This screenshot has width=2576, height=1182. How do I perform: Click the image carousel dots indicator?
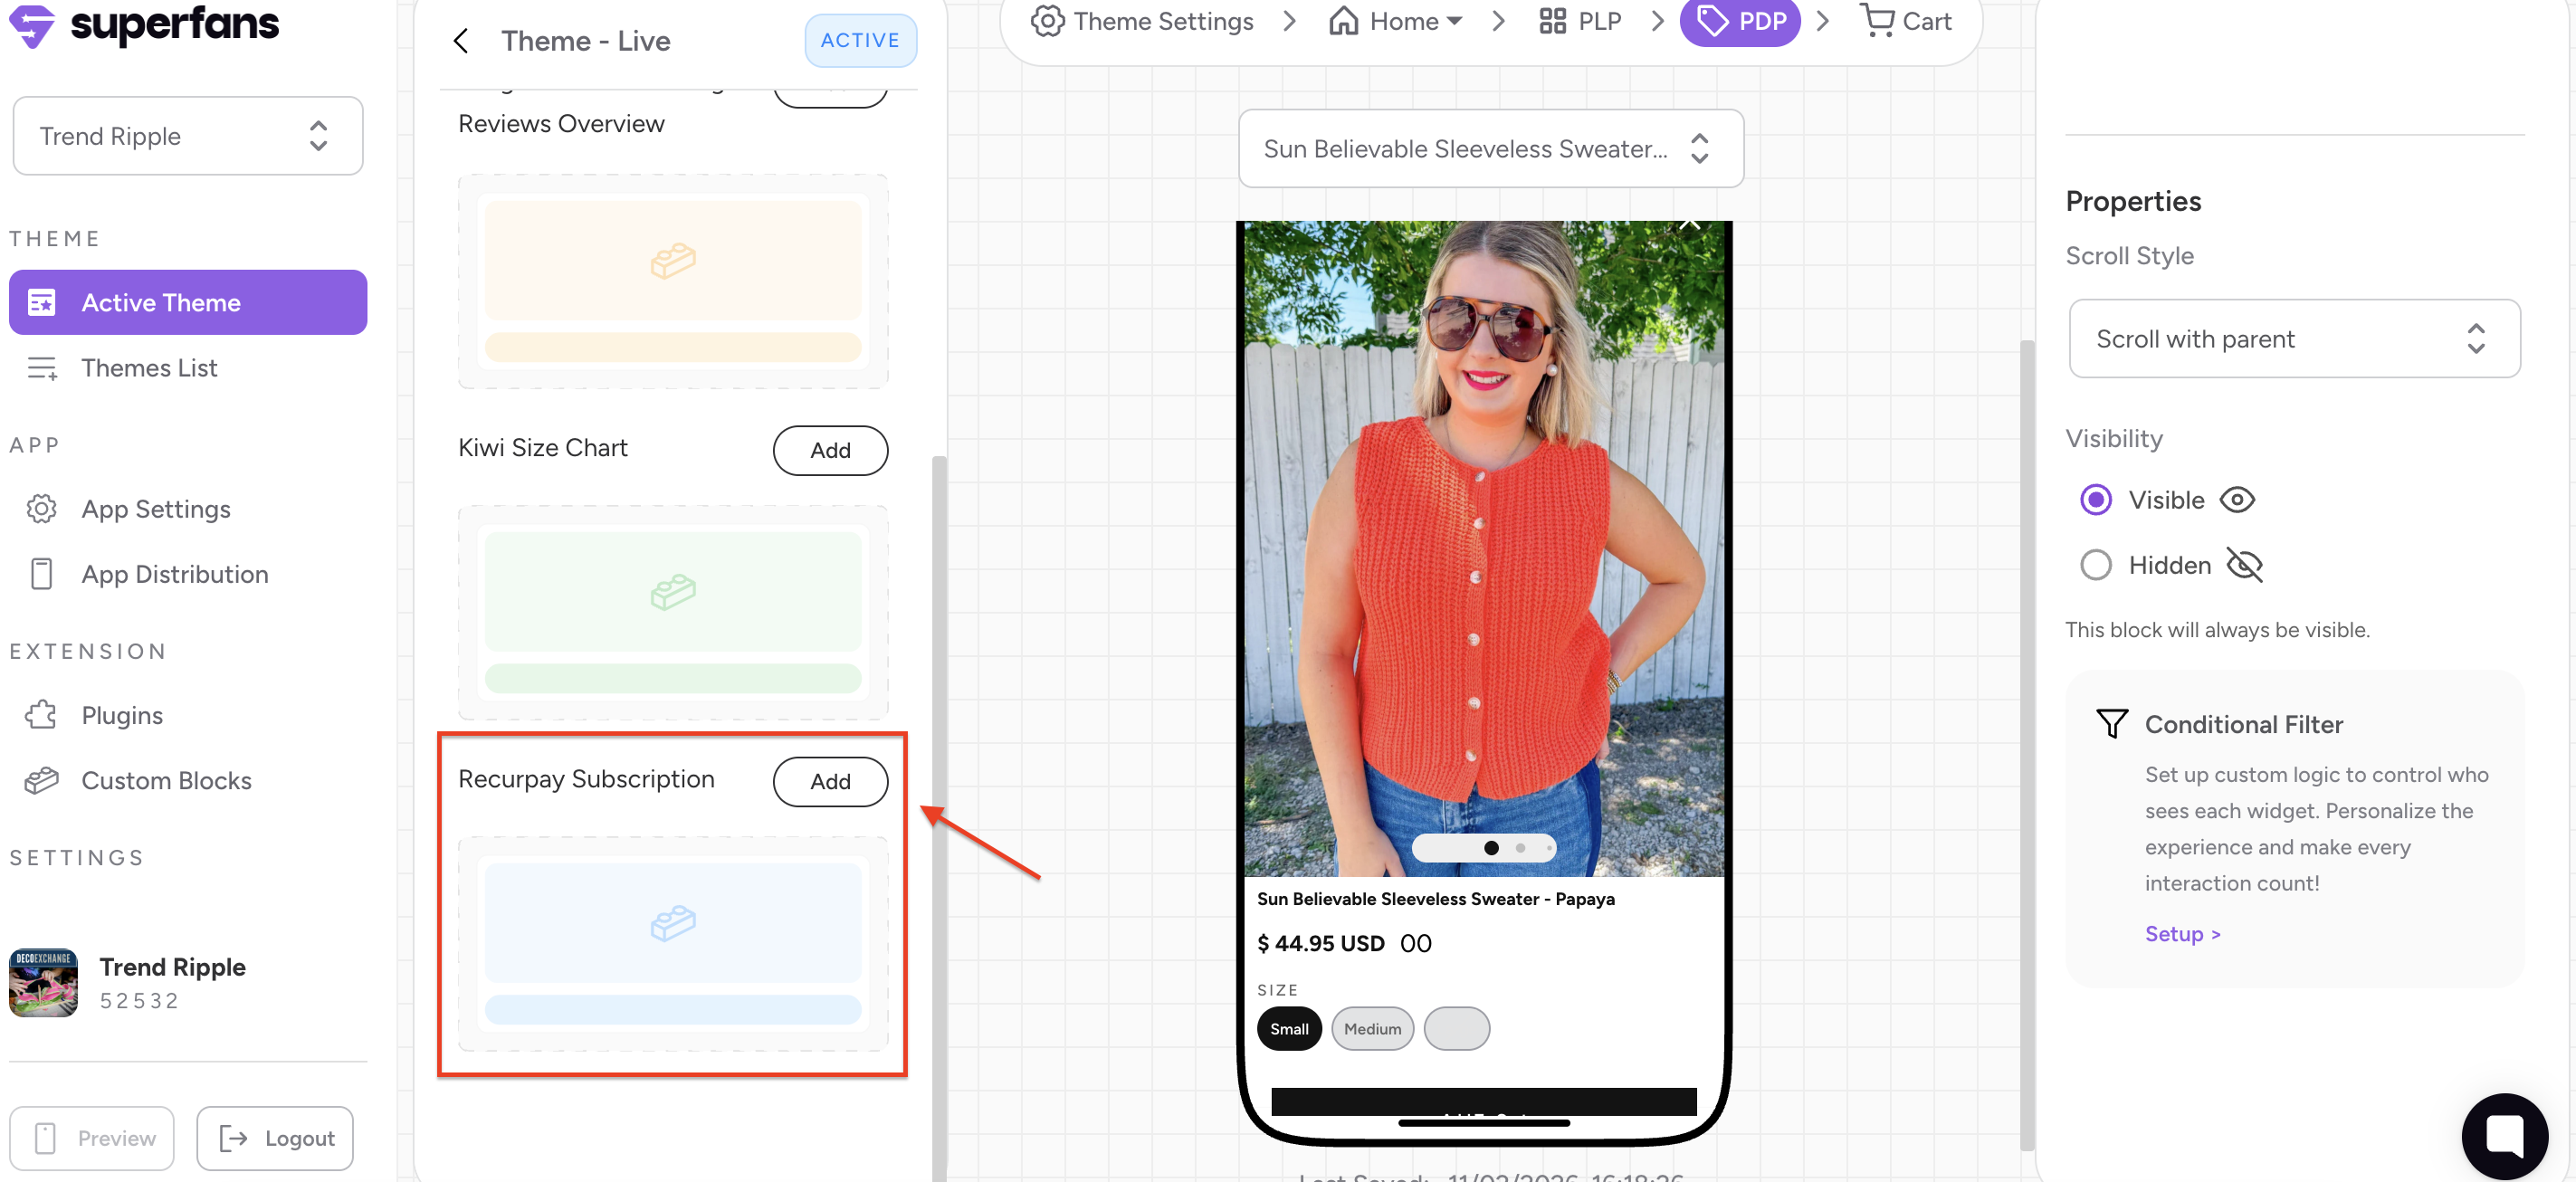[1483, 848]
